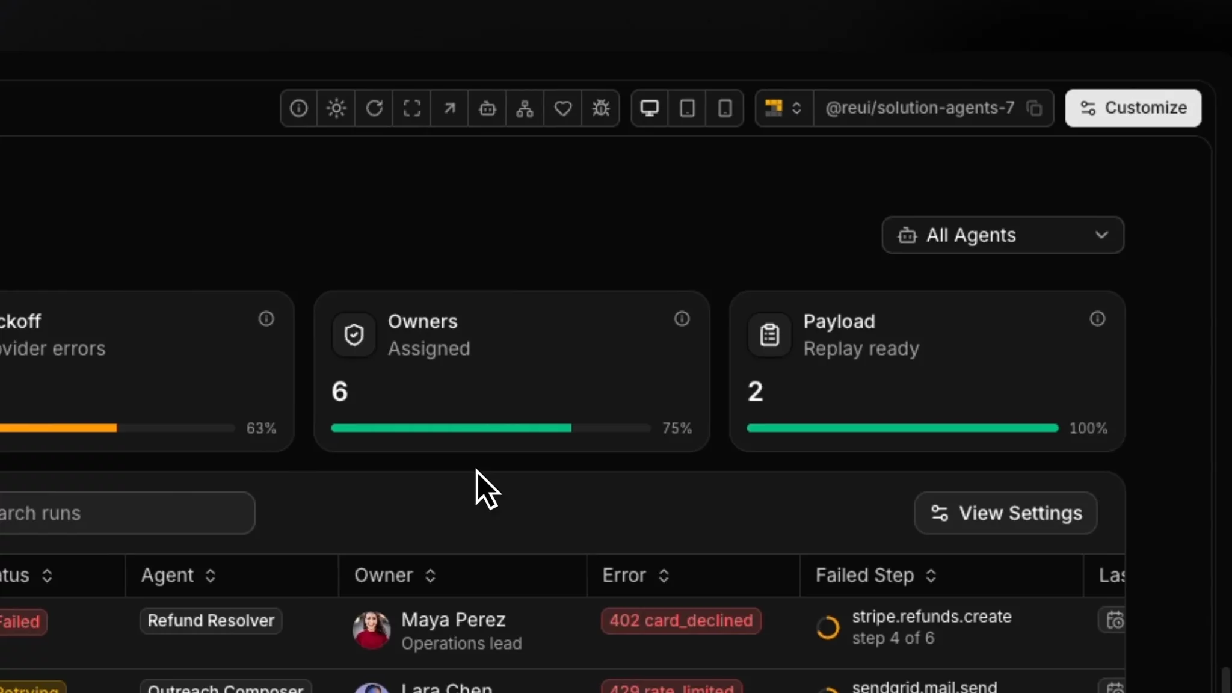Sort by the Agent column
1232x693 pixels.
click(x=178, y=576)
